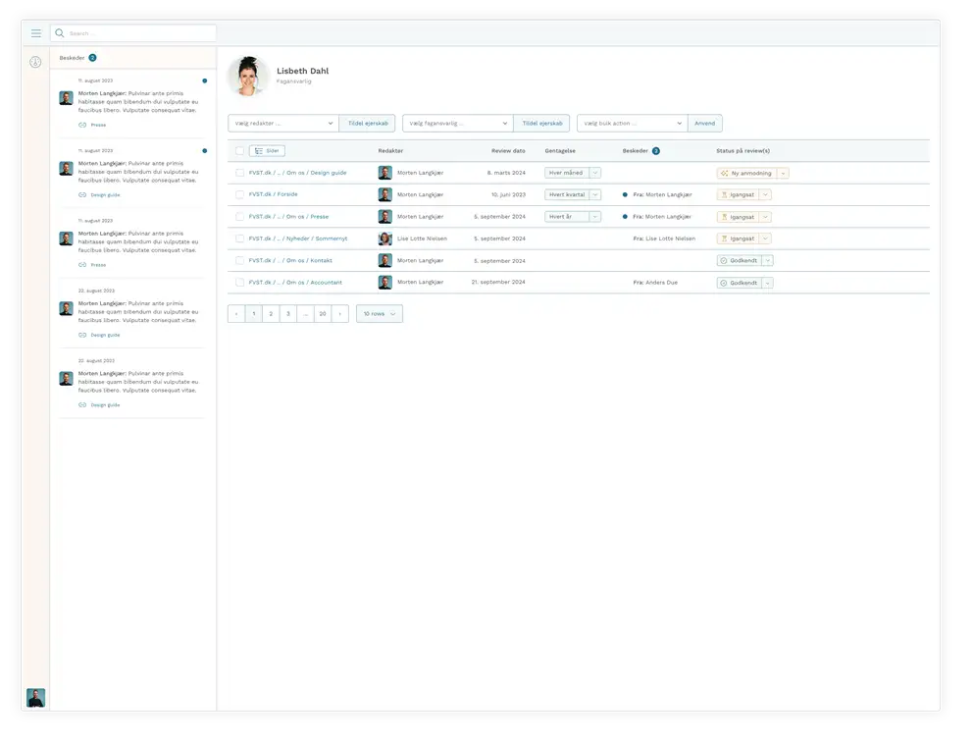Open the hamburger menu icon

(36, 33)
